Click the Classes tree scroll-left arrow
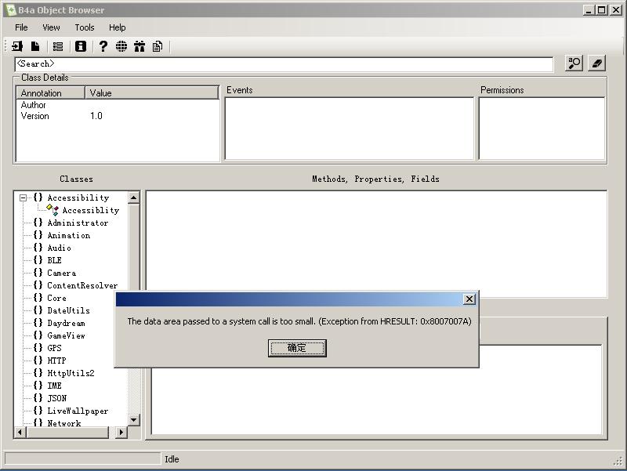 point(20,433)
